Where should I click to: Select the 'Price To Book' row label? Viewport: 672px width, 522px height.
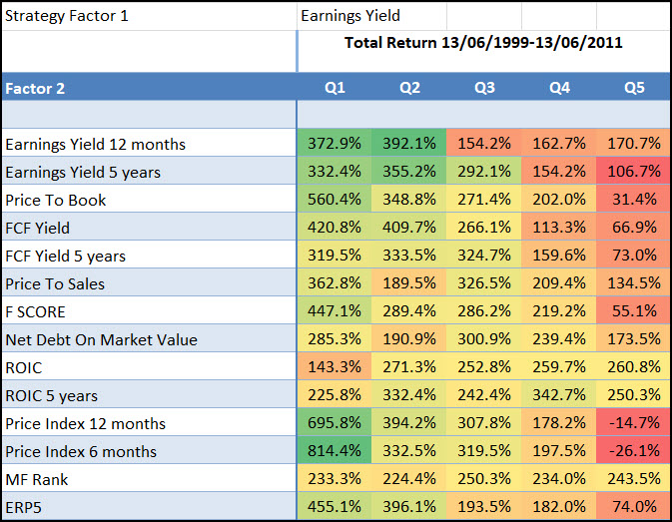pos(149,199)
